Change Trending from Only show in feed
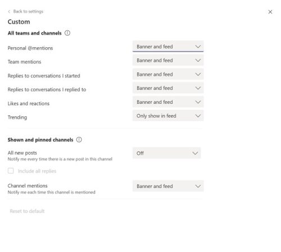Viewport: 281px width, 252px height. [168, 116]
